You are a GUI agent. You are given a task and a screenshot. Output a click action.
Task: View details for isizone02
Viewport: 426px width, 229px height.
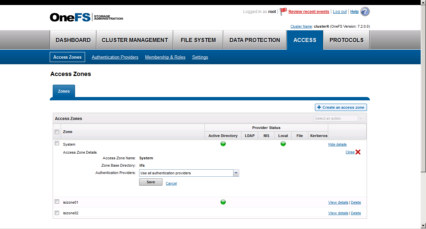pos(338,213)
